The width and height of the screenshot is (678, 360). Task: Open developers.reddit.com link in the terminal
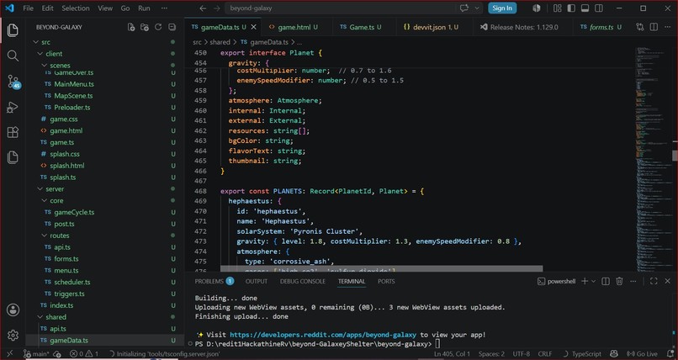323,335
